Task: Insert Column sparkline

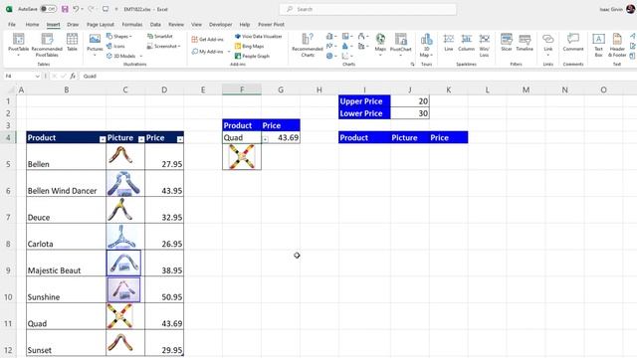Action: (466, 42)
